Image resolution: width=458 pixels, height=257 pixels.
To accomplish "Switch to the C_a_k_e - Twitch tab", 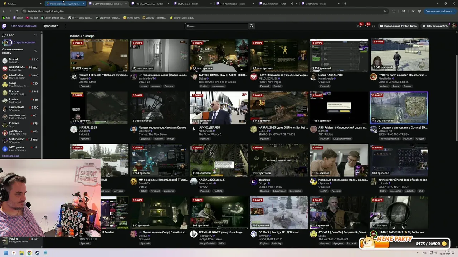I will [x=192, y=4].
